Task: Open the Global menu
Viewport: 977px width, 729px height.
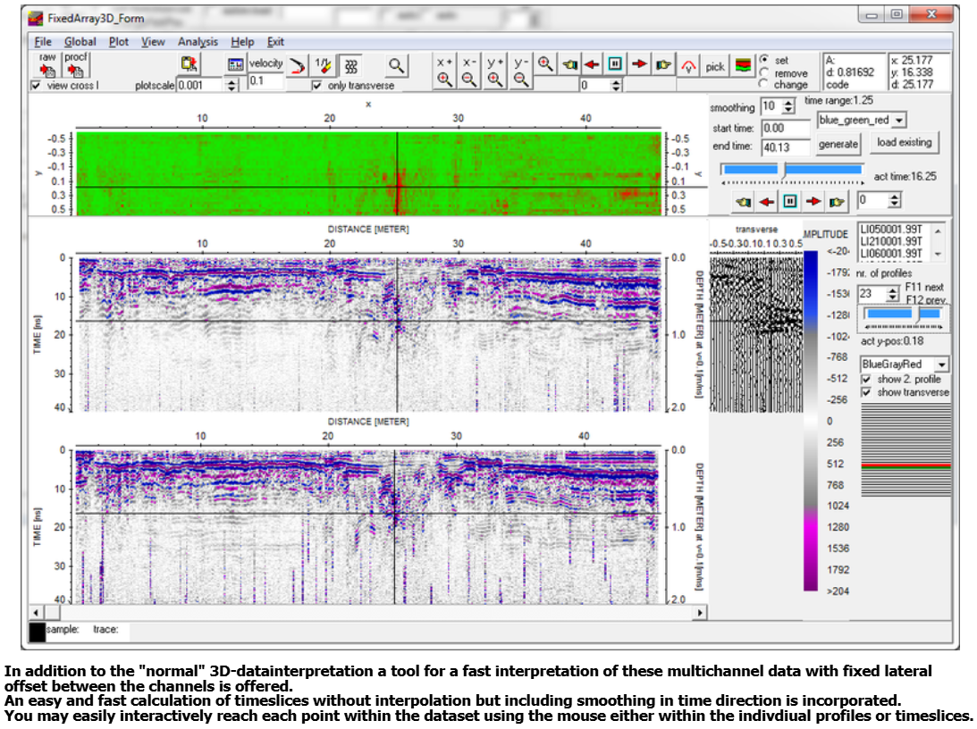Action: pos(80,41)
